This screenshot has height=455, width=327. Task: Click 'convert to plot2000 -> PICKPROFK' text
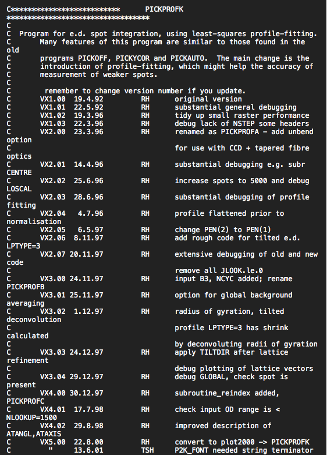coord(242,442)
